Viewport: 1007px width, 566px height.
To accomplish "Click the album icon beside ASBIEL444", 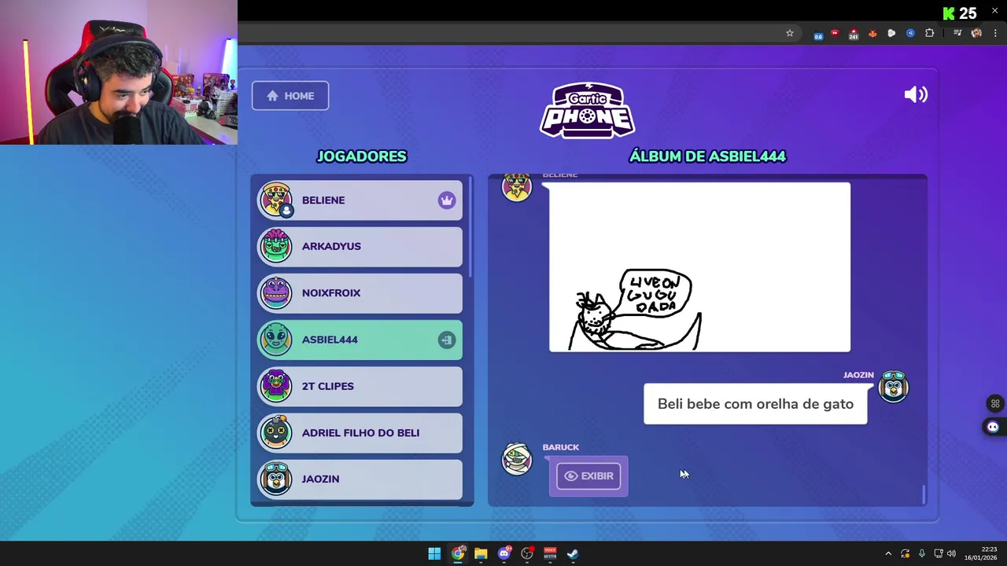I will [x=447, y=340].
